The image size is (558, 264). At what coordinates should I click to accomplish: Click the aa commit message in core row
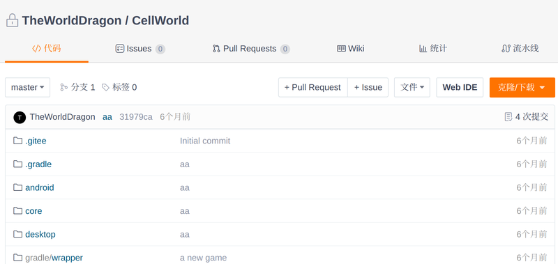[x=185, y=210]
